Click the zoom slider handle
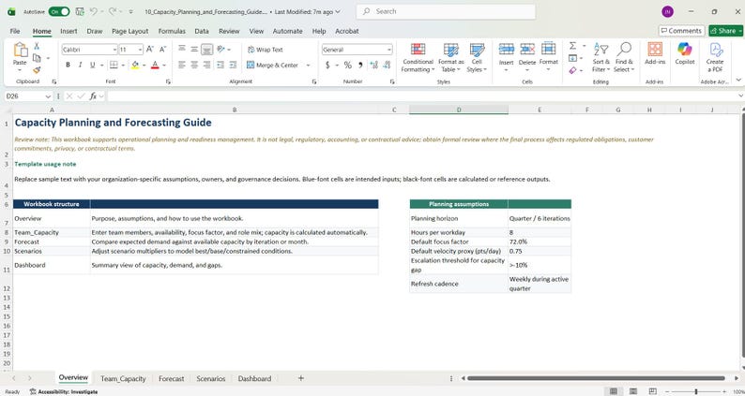Image resolution: width=745 pixels, height=396 pixels. [696, 391]
